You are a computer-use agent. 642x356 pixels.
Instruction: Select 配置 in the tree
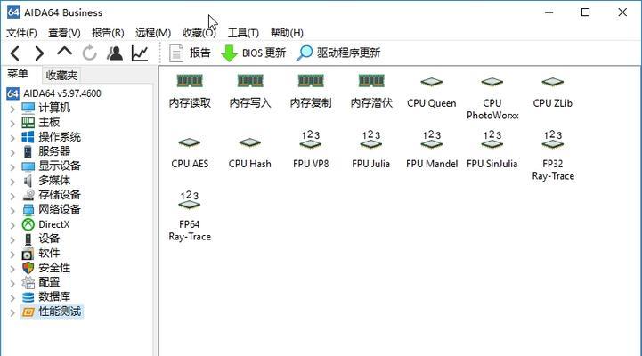pyautogui.click(x=41, y=282)
